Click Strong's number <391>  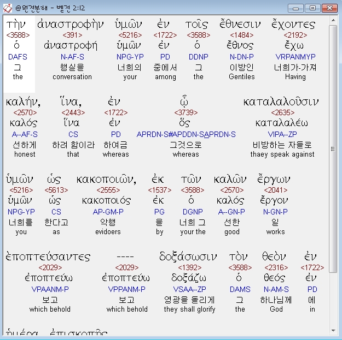[72, 35]
